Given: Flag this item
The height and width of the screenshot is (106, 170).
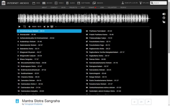Looking at the screenshot, I should pyautogui.click(x=148, y=102).
